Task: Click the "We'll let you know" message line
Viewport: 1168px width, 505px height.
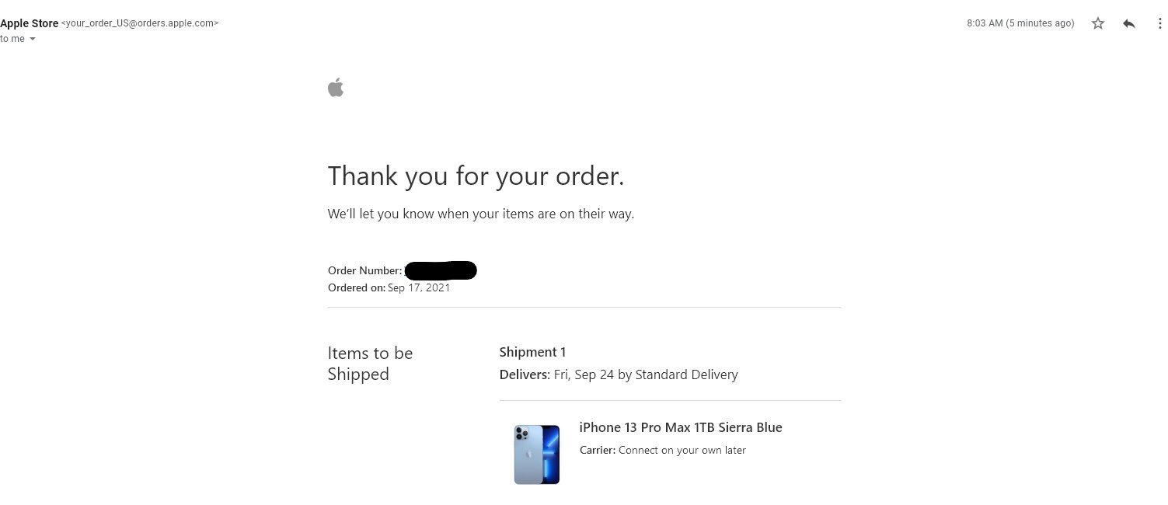Action: (480, 214)
